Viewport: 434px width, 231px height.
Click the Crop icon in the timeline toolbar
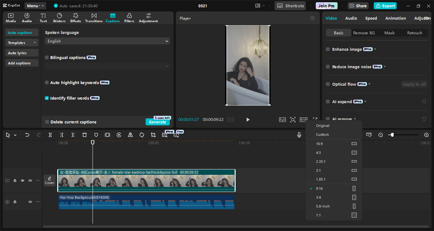pyautogui.click(x=153, y=135)
